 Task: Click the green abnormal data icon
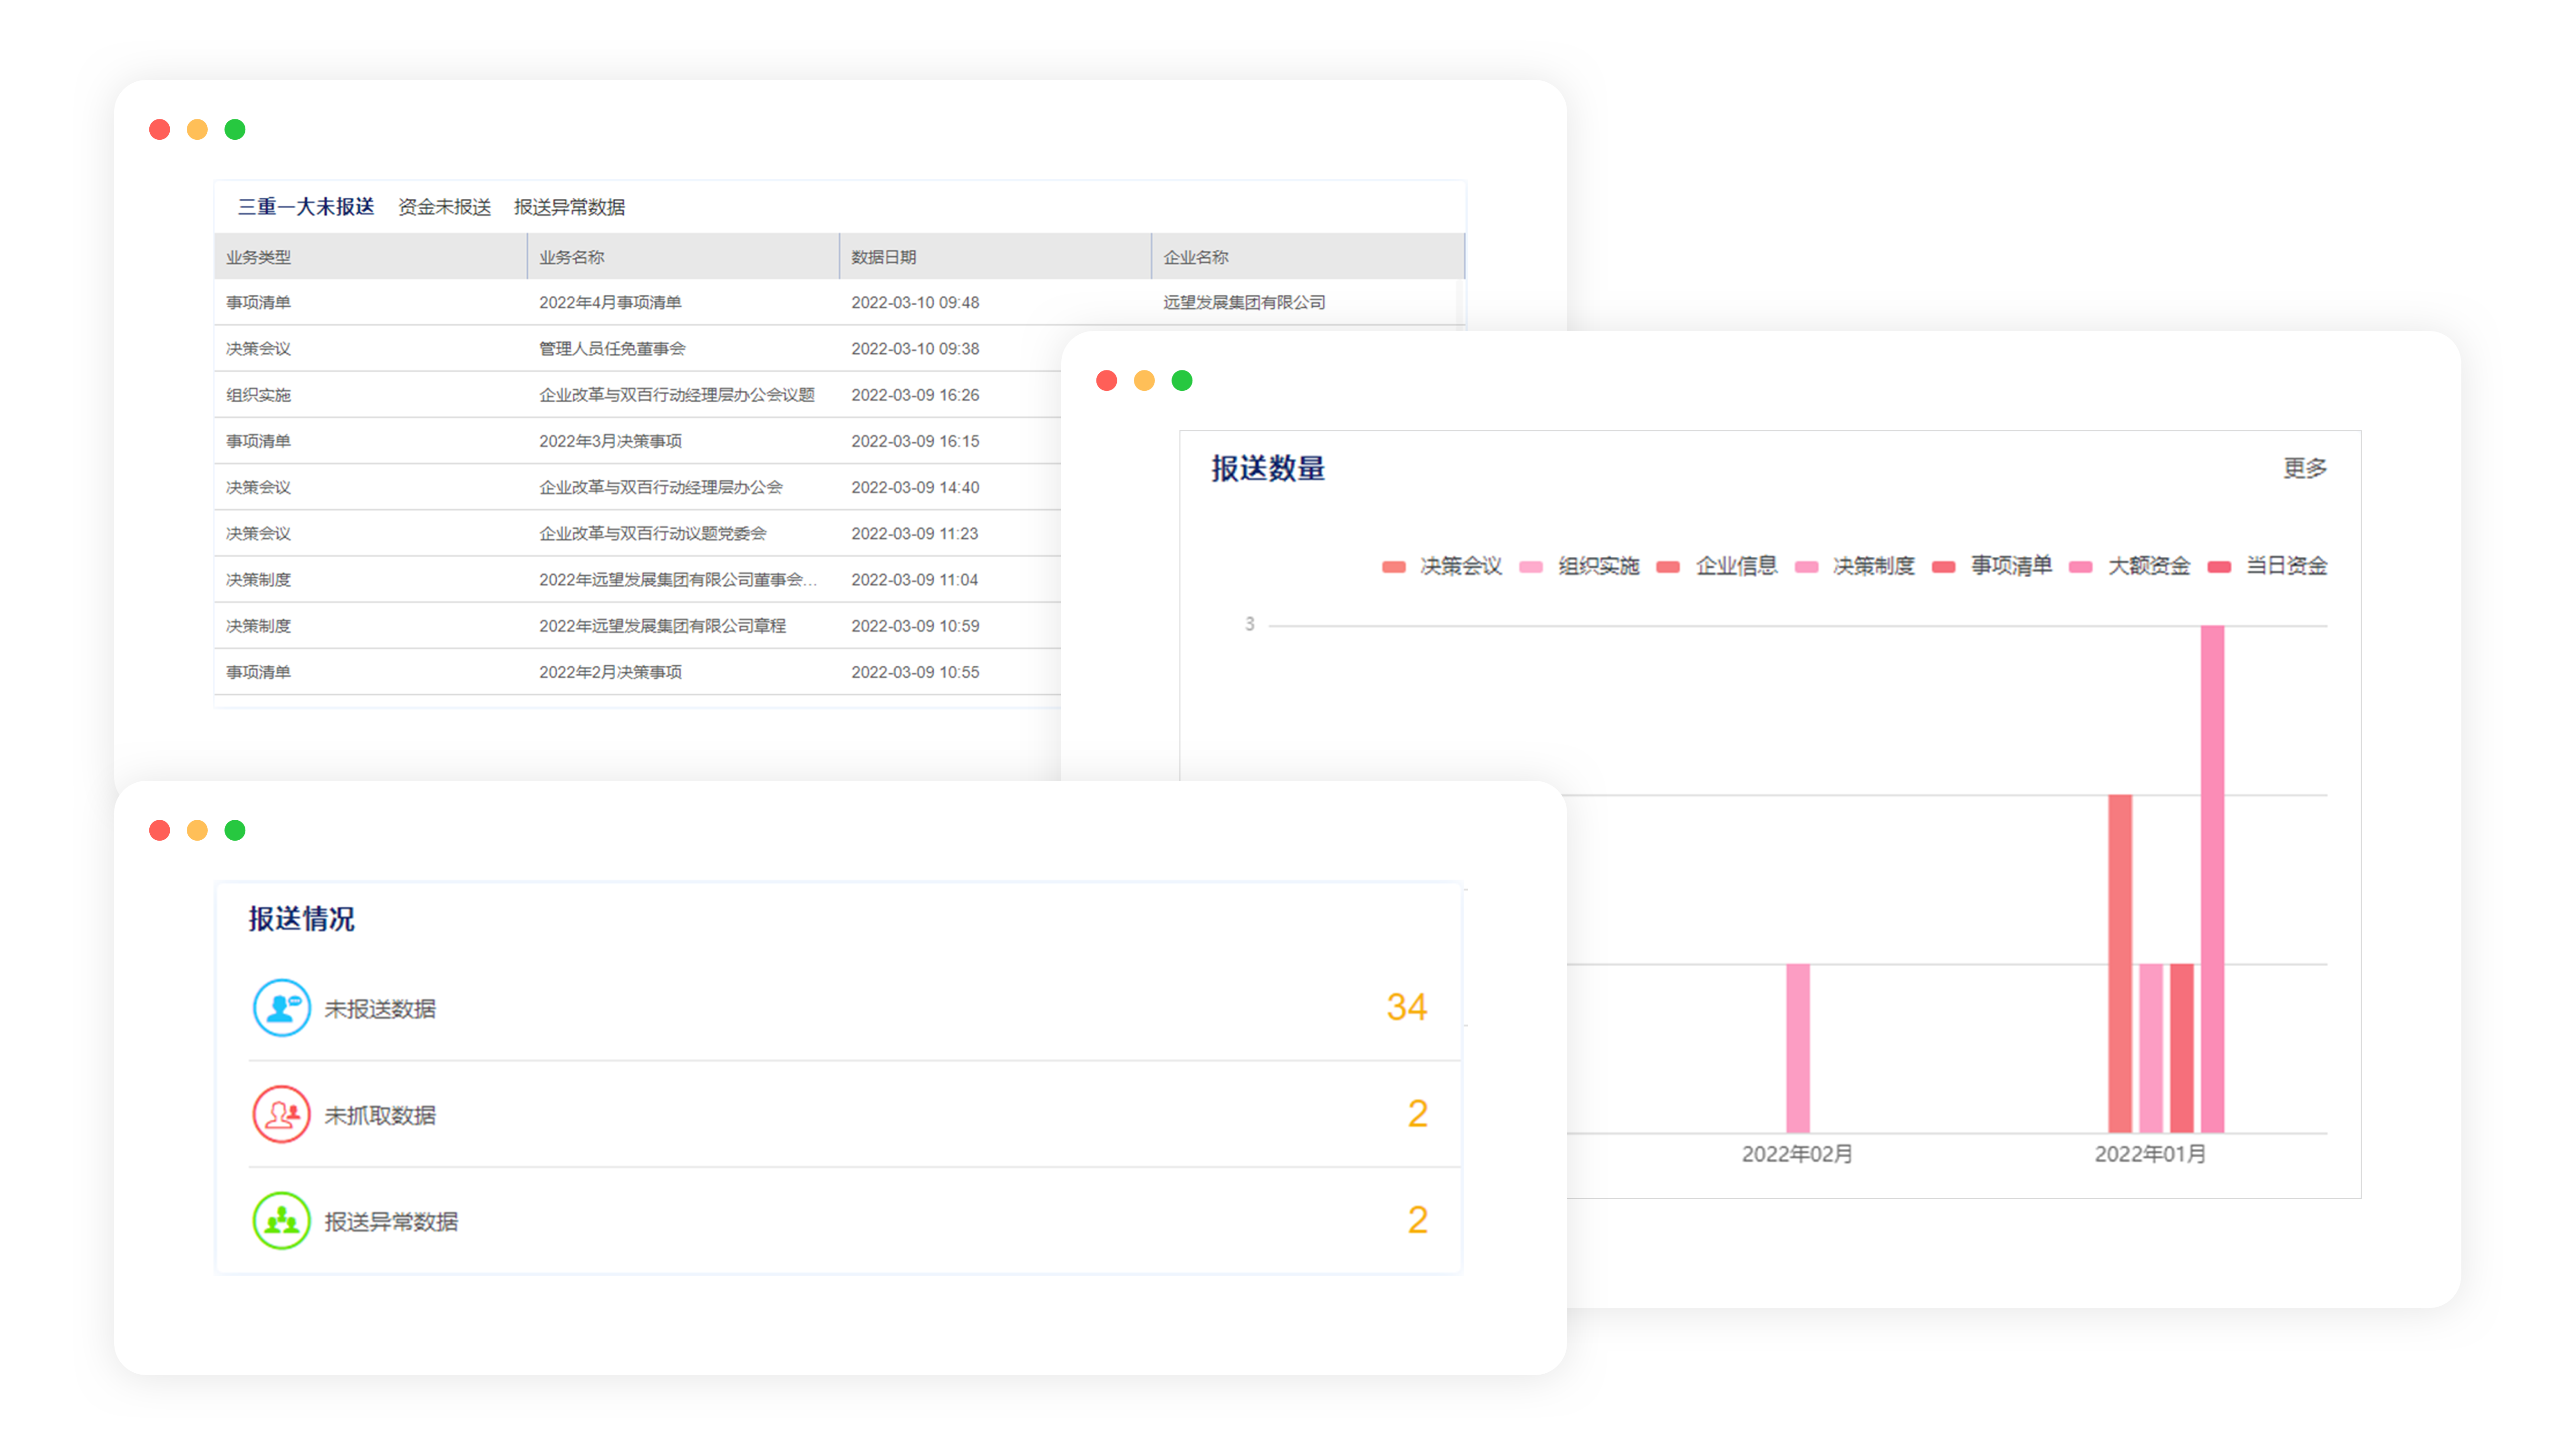[x=281, y=1220]
